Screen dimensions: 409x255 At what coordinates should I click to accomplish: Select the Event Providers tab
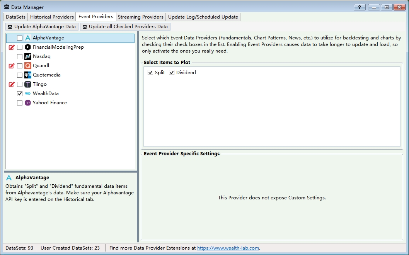point(96,17)
